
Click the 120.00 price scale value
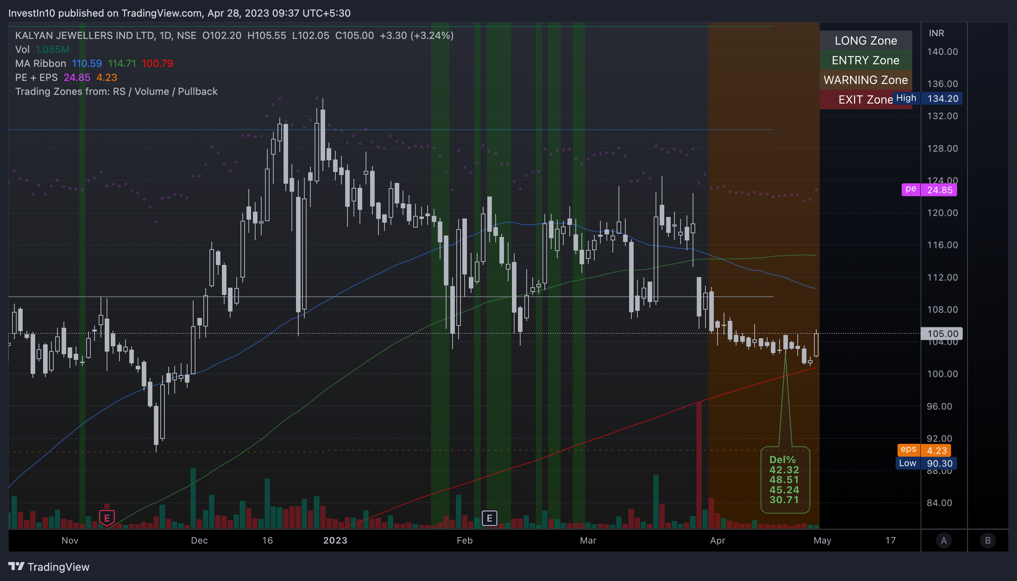pyautogui.click(x=943, y=213)
